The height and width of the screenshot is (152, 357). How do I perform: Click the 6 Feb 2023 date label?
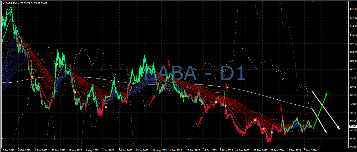pyautogui.click(x=24, y=150)
